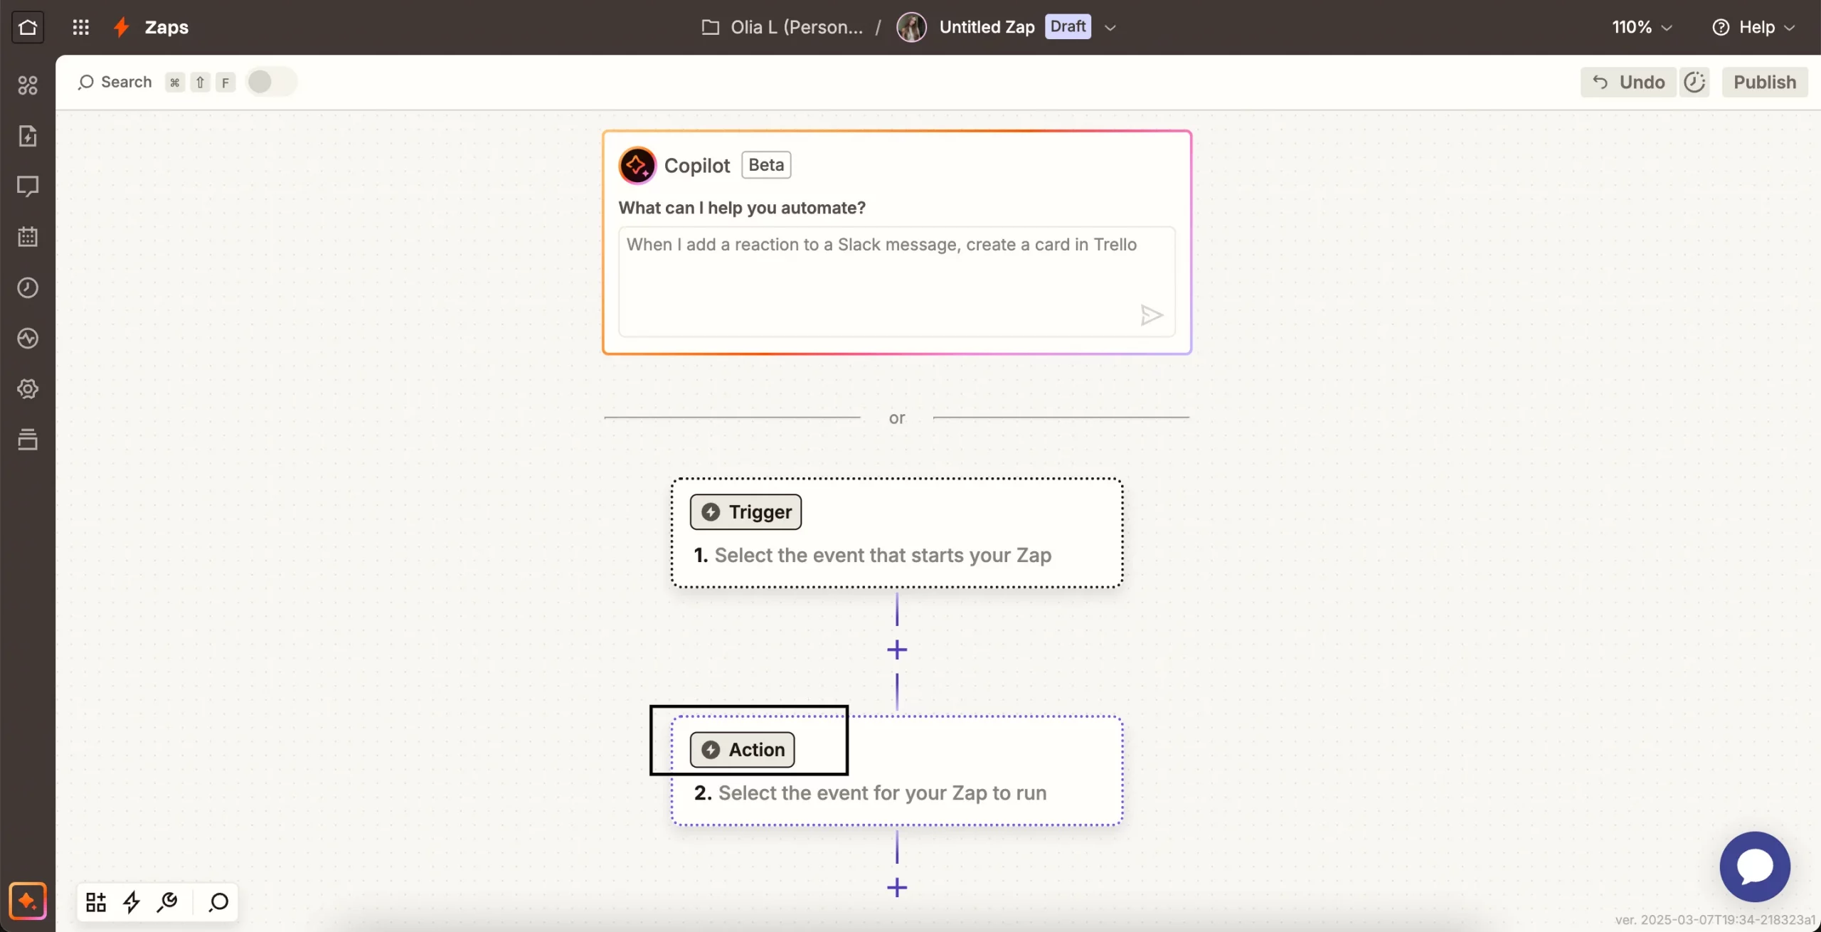This screenshot has width=1821, height=932.
Task: Click the Undo button
Action: coord(1628,82)
